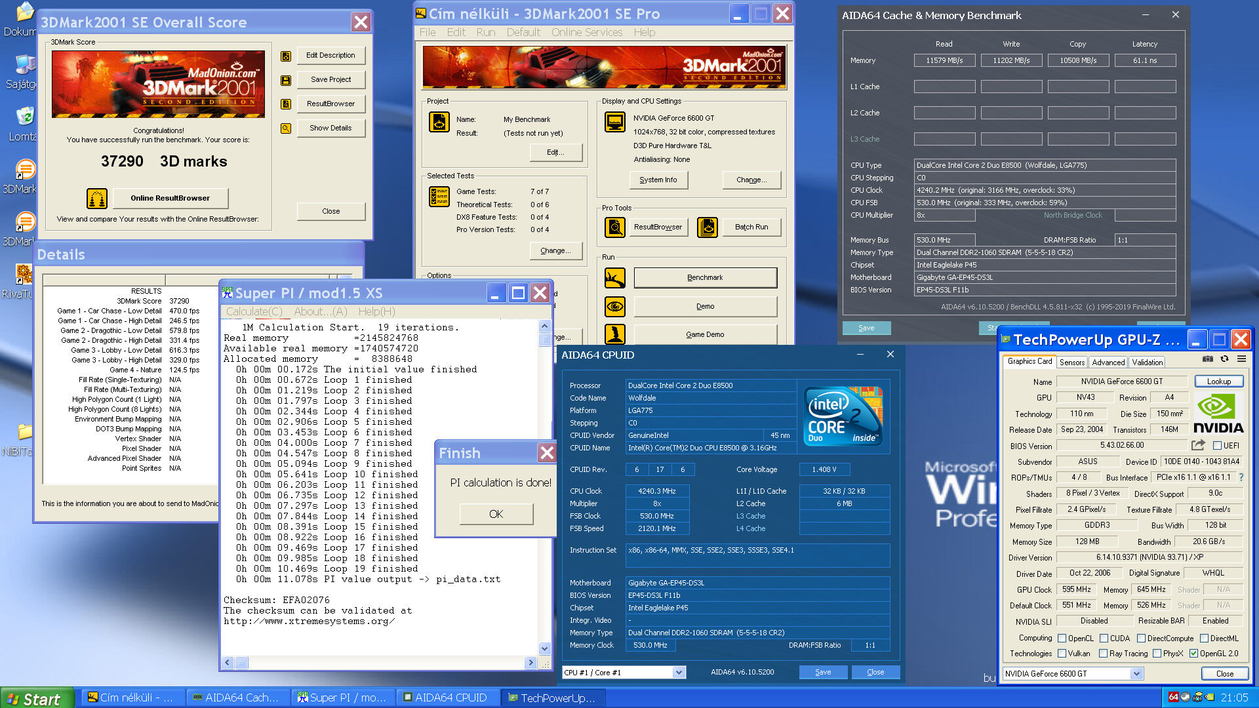The image size is (1259, 708).
Task: Click AIDA64 tray icon showing 64
Action: (1173, 698)
